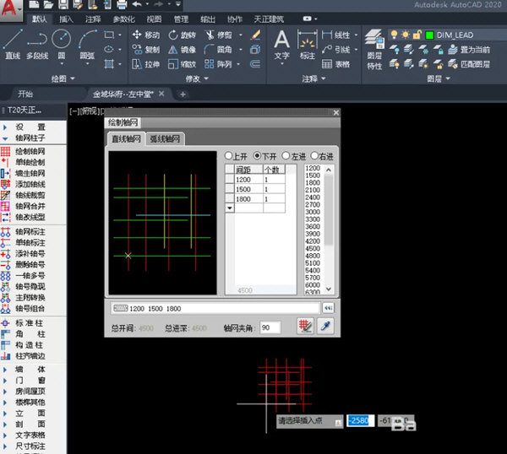Screen dimensions: 507x454
Task: Select 轴网标注 tool in sidebar
Action: pyautogui.click(x=30, y=231)
